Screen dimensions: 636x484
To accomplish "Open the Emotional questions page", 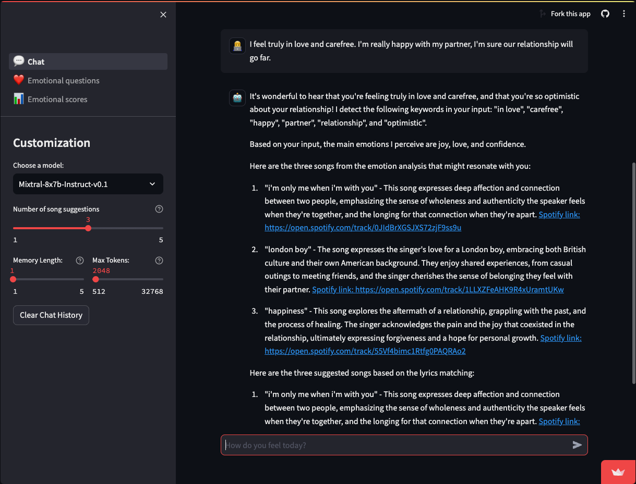I will (x=63, y=80).
